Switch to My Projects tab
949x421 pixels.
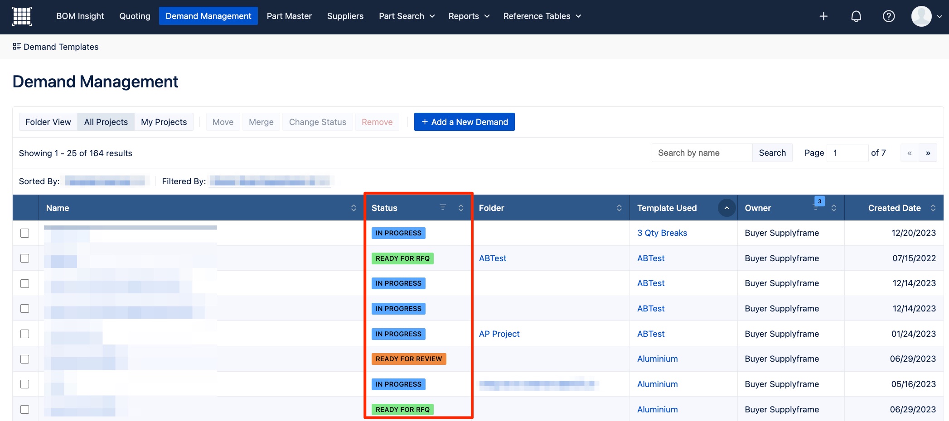click(x=164, y=122)
